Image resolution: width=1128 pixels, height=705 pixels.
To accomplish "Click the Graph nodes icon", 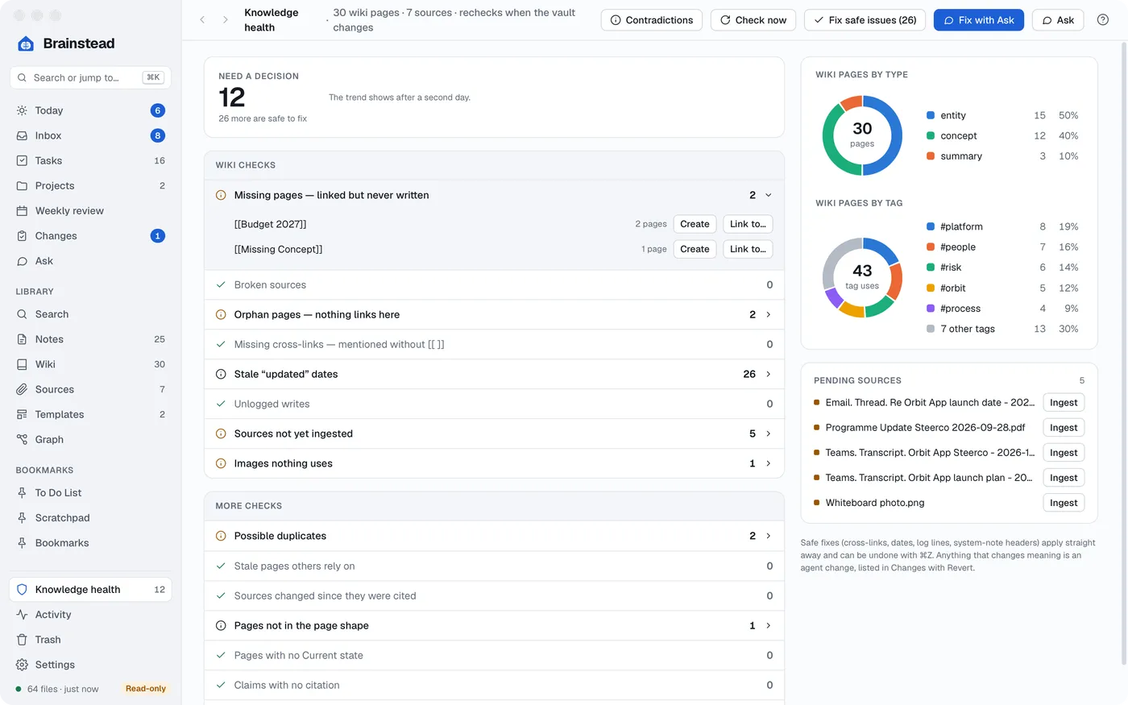I will pos(22,439).
